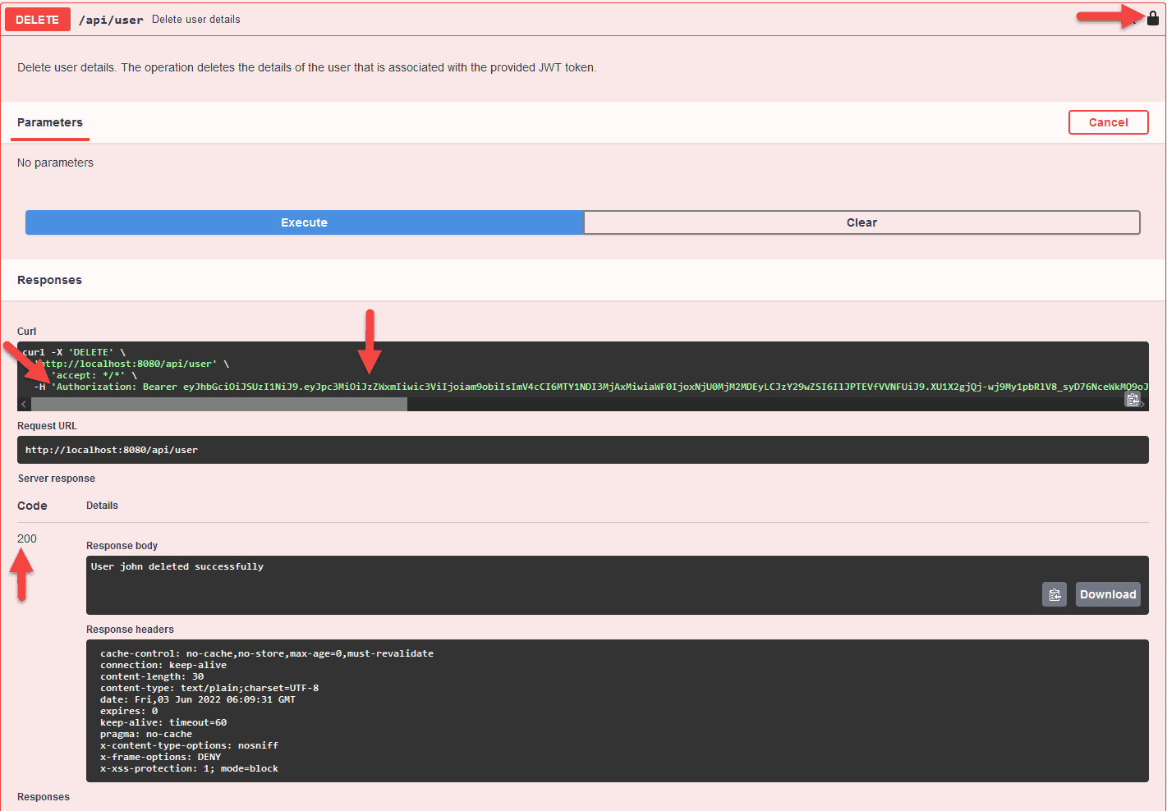
Task: Click the content-type response header line
Action: (x=209, y=688)
